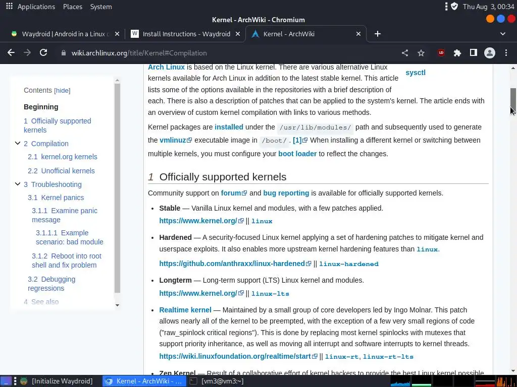Open the forum external link
This screenshot has height=387, width=517.
click(x=234, y=193)
